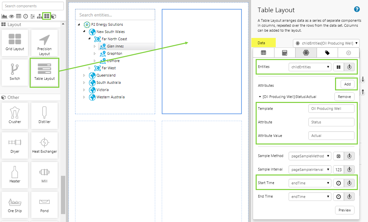Expand the Queensland node
The width and height of the screenshot is (368, 222).
tap(84, 76)
